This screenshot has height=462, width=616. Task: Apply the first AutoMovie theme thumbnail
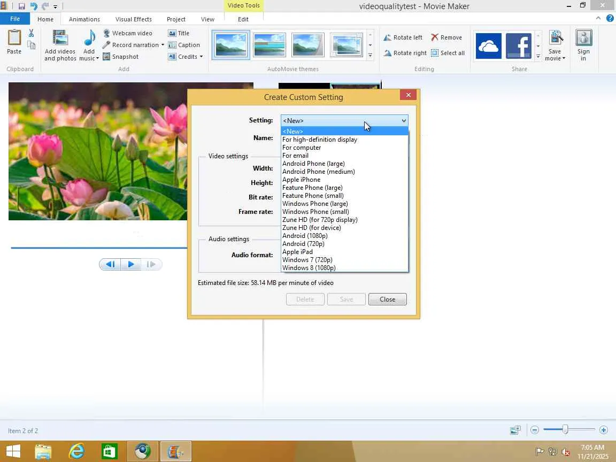[x=230, y=45]
